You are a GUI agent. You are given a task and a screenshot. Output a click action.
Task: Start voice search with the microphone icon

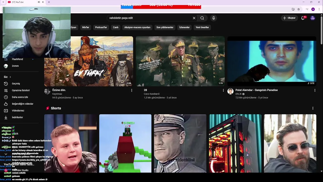(213, 18)
